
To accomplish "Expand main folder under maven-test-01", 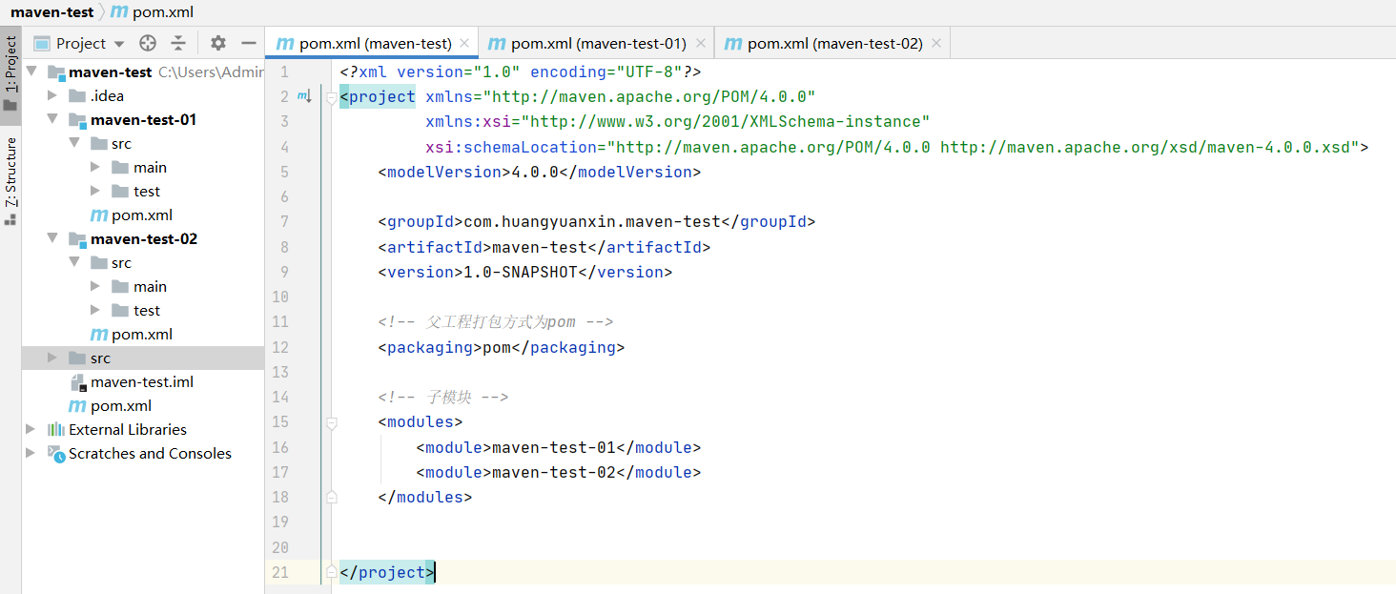I will (x=95, y=167).
